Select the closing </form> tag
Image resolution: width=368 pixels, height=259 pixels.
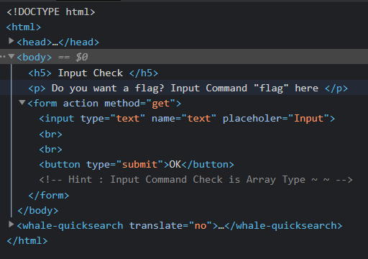coord(49,196)
